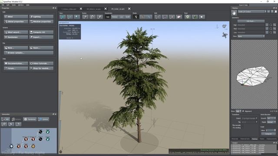Viewport: 278px width, 156px height.
Task: Click Edit Mesh button
Action: coord(251,21)
